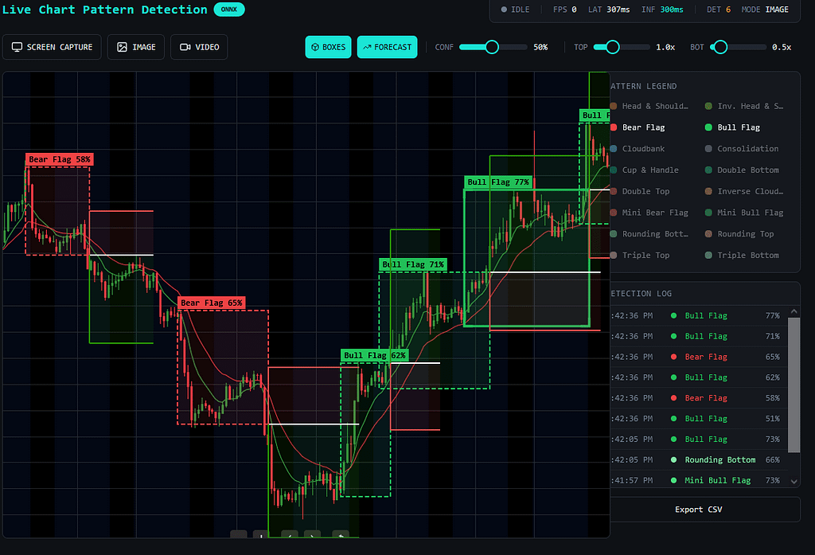The height and width of the screenshot is (555, 815).
Task: Click the TOP multiplier slider handle
Action: tap(612, 47)
